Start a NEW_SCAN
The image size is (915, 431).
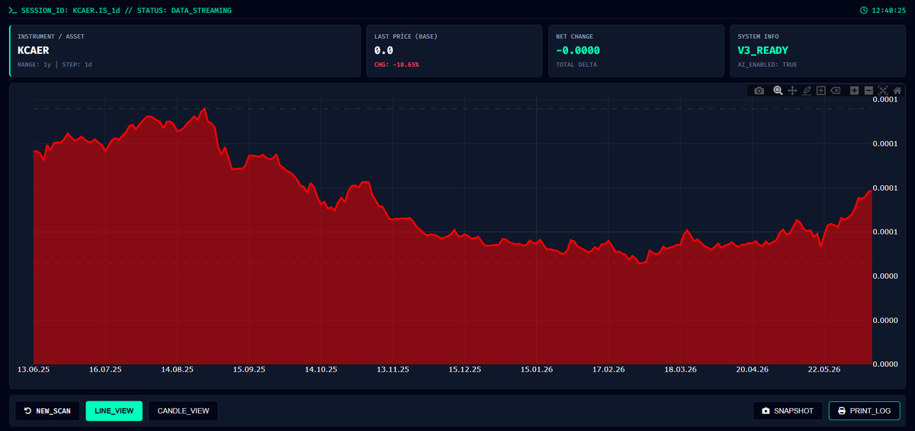tap(47, 411)
